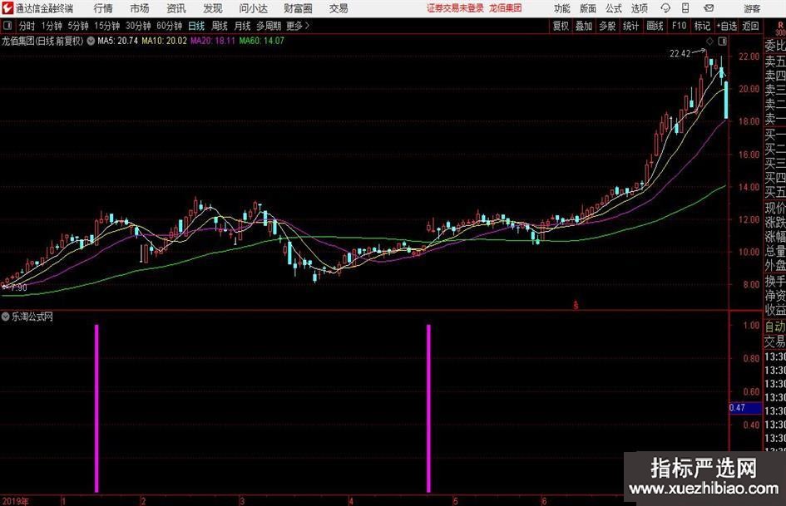Switch chart period to 周线

(x=219, y=26)
